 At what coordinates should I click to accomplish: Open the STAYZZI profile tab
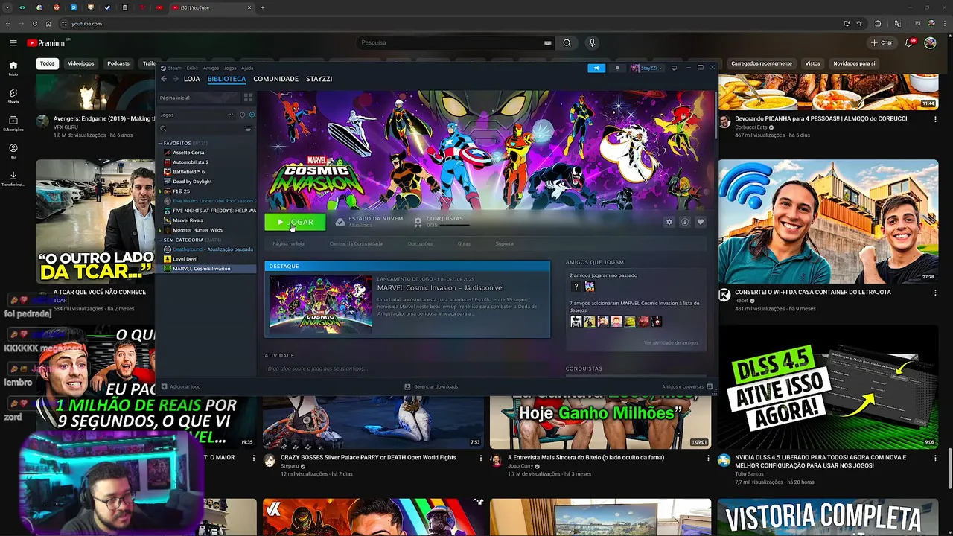click(x=319, y=79)
